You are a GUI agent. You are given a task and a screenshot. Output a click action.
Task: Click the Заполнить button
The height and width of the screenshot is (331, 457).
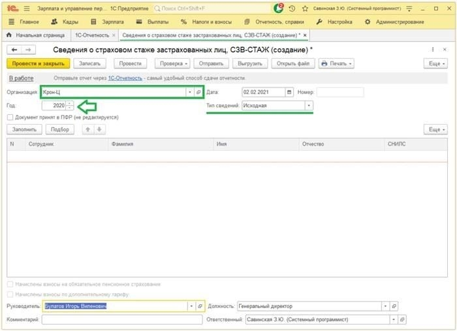[x=25, y=129]
